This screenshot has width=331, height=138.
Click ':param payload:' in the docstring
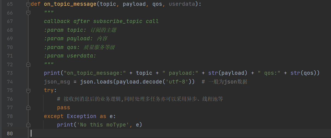coord(69,39)
